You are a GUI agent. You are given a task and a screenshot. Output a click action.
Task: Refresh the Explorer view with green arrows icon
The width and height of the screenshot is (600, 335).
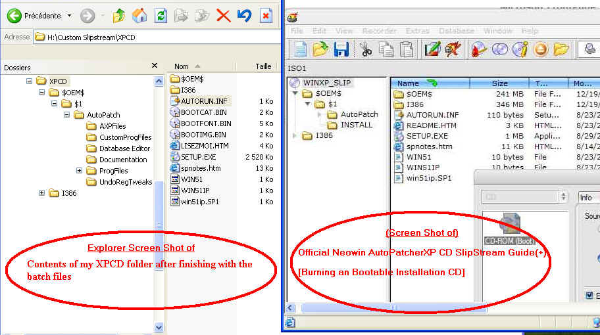pos(161,16)
